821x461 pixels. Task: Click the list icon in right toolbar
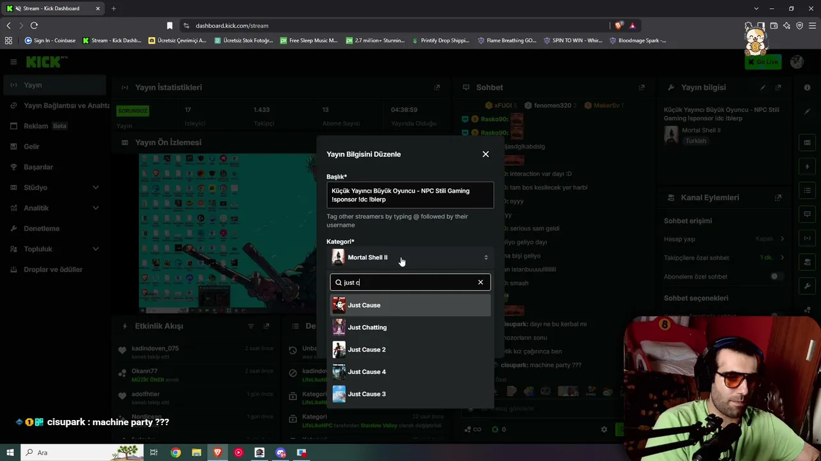point(807,190)
